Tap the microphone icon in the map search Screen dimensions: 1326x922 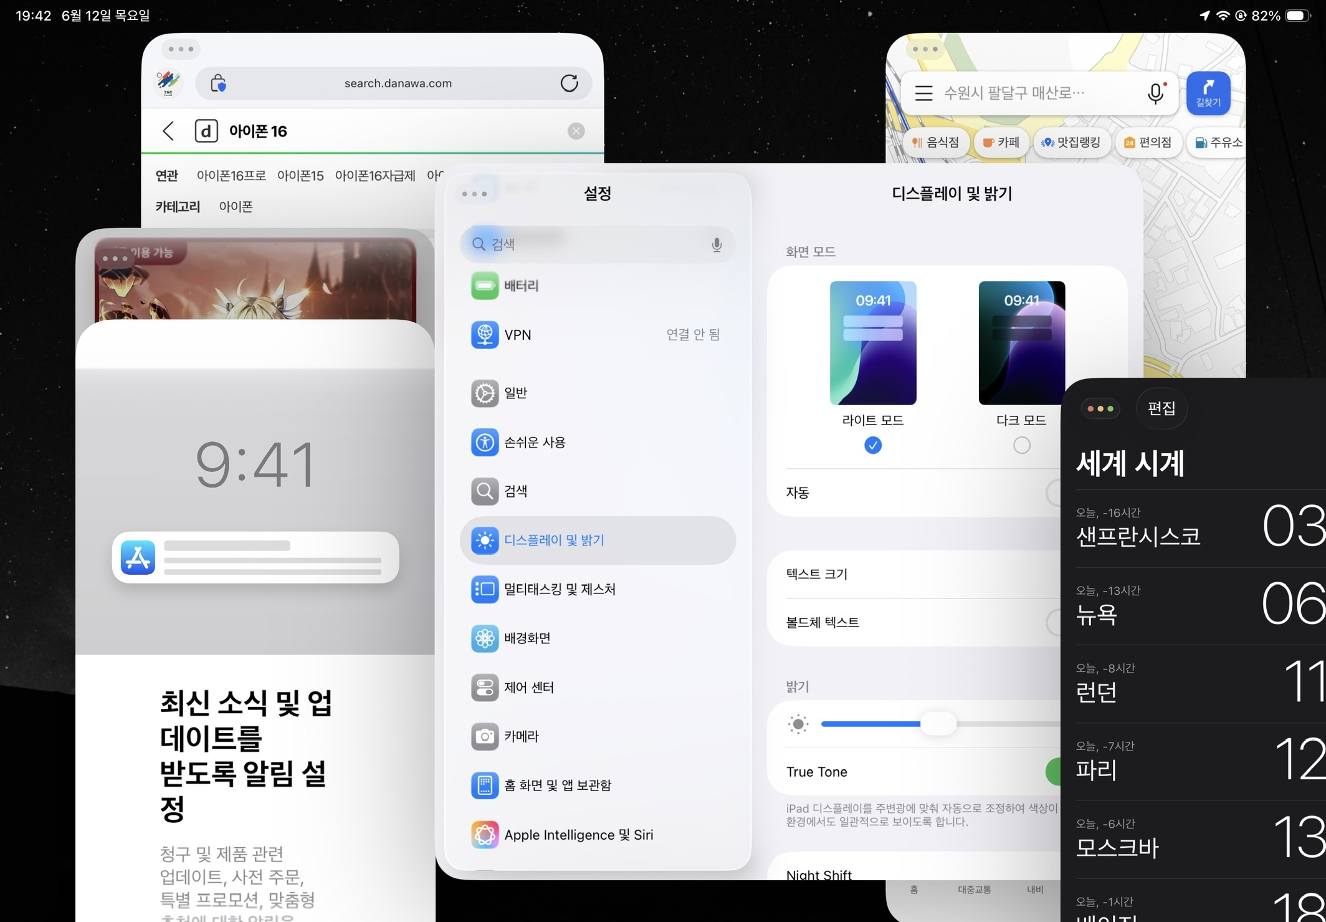[x=1155, y=93]
